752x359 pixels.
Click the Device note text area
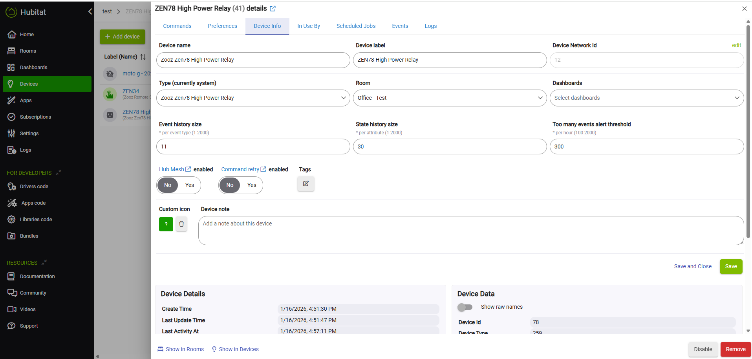pos(470,231)
